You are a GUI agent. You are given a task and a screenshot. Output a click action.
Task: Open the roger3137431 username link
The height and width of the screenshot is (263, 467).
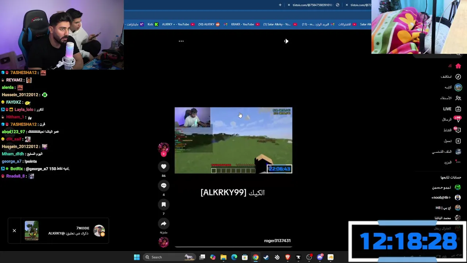click(277, 241)
